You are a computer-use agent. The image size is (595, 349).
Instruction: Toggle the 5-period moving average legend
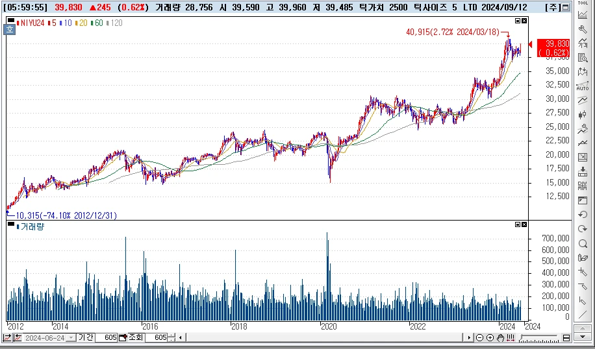(52, 23)
